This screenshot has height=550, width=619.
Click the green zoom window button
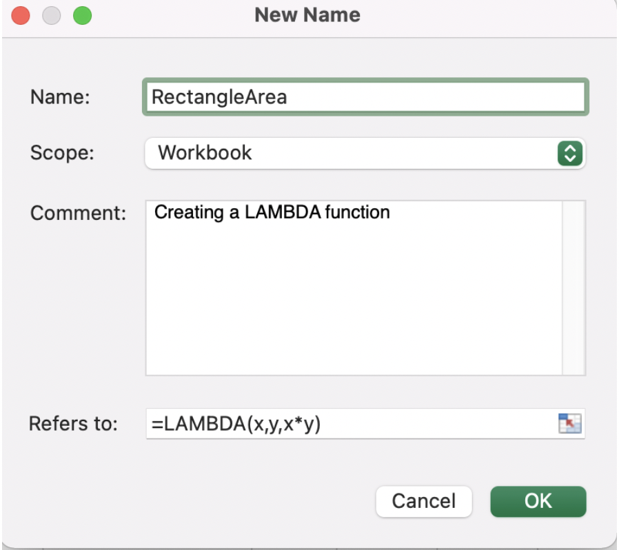(x=83, y=16)
